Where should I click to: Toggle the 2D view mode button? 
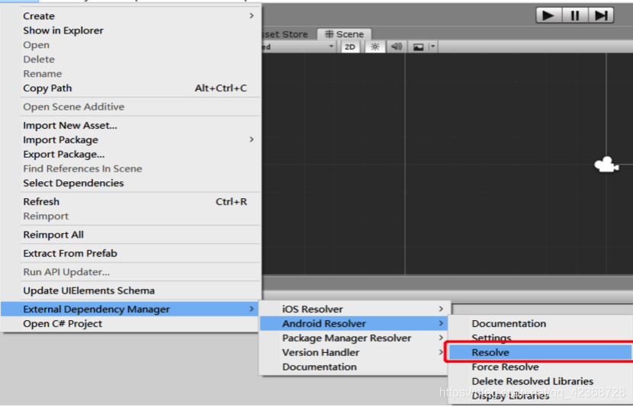pos(350,46)
